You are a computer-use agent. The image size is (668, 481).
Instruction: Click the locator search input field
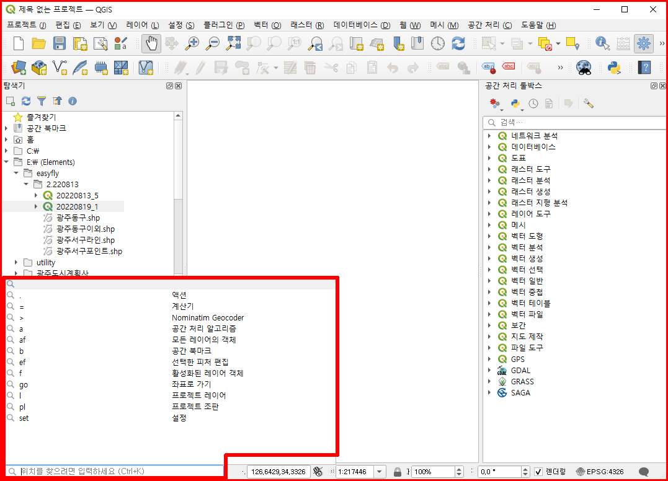point(115,471)
